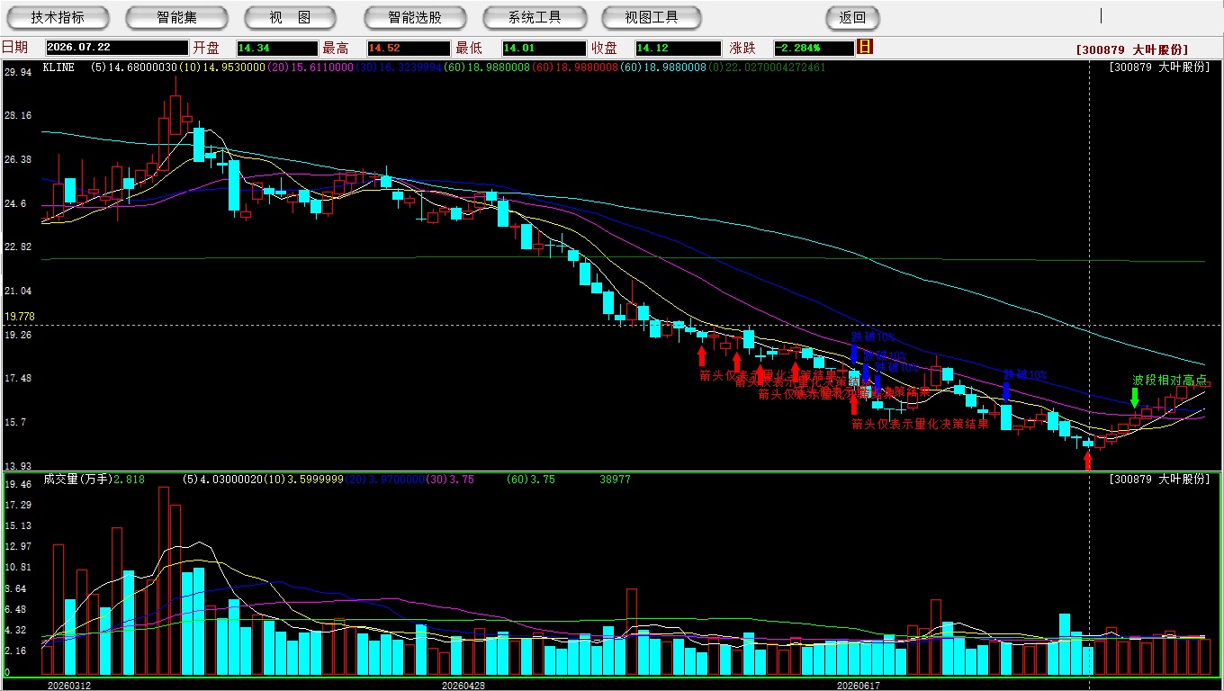Image resolution: width=1224 pixels, height=691 pixels.
Task: Click the 29.94 price axis label
Action: pos(18,72)
